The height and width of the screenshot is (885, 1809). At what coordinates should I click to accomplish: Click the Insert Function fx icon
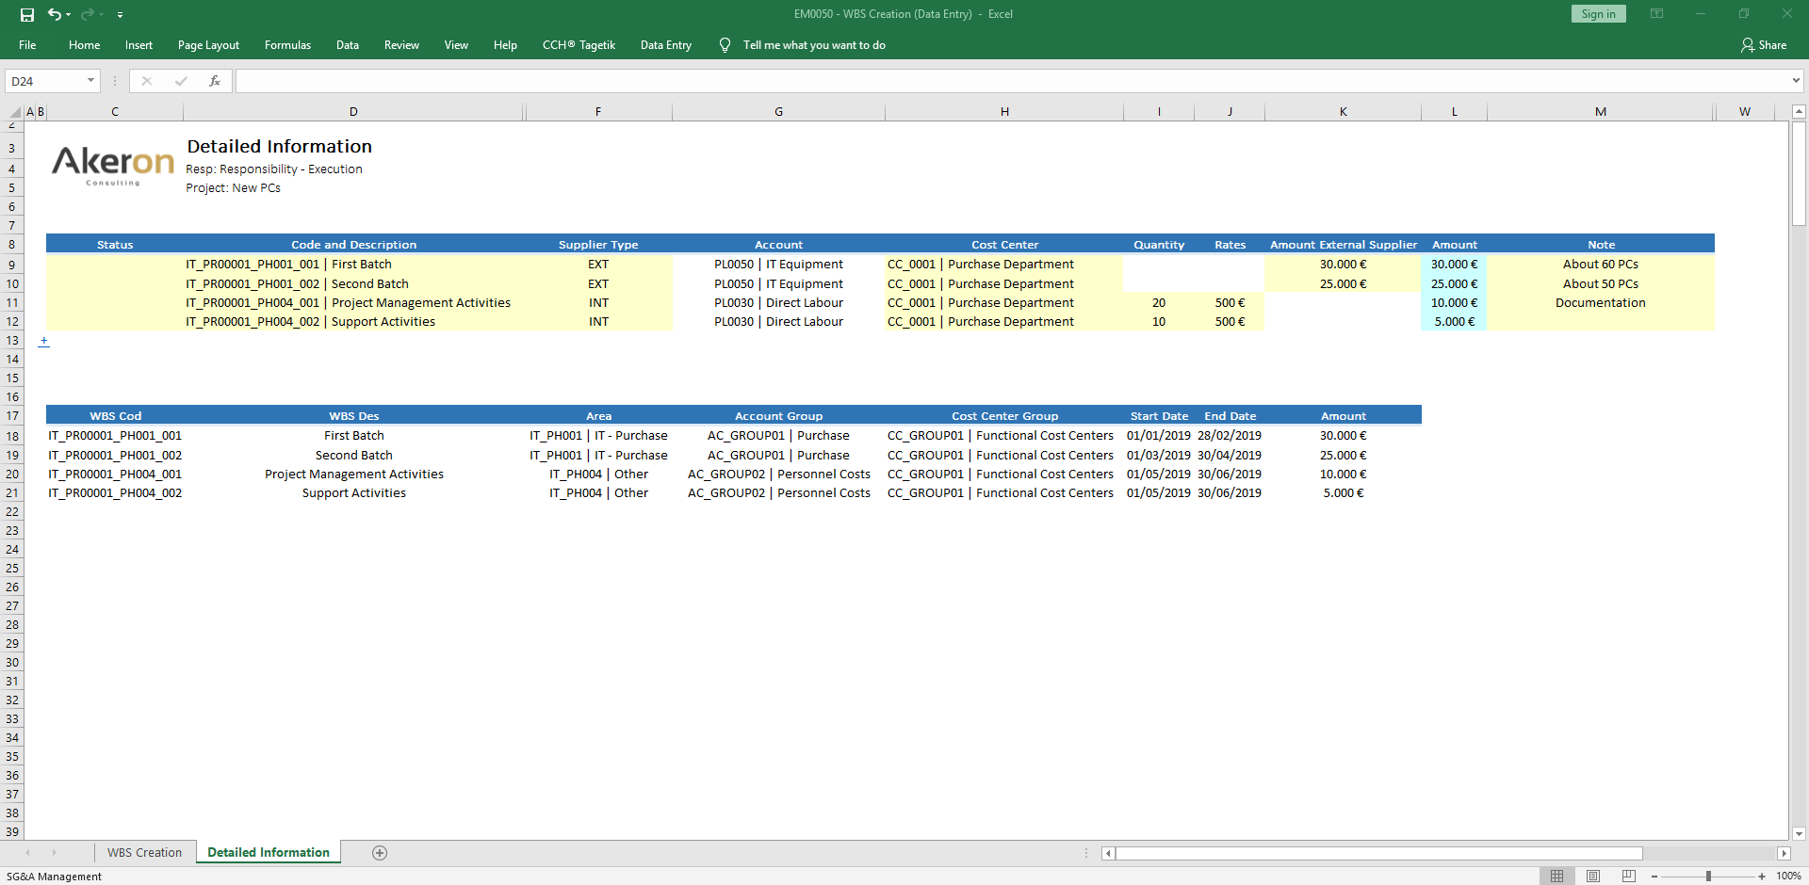click(215, 81)
